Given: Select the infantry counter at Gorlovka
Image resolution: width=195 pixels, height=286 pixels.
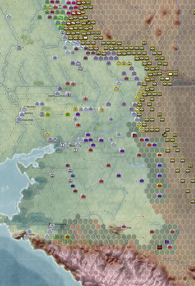Looking at the screenshot, I should pyautogui.click(x=24, y=109).
